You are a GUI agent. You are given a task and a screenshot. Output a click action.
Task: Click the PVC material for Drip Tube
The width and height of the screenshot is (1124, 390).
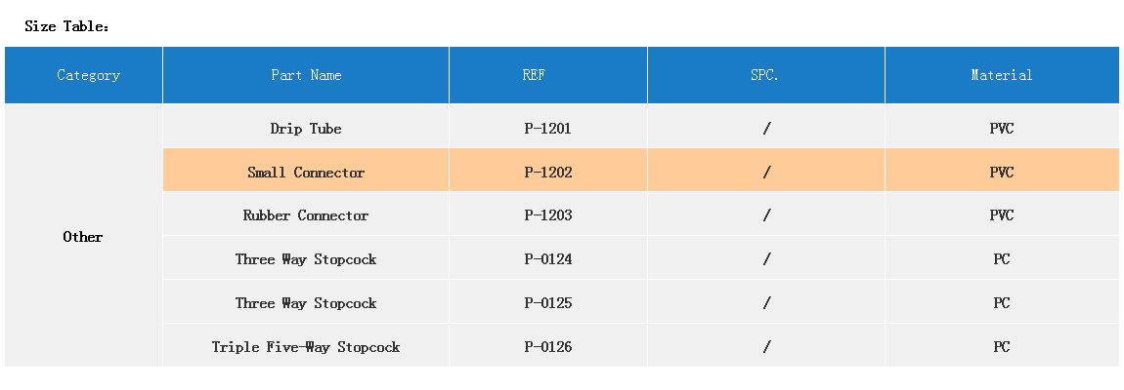(1001, 129)
